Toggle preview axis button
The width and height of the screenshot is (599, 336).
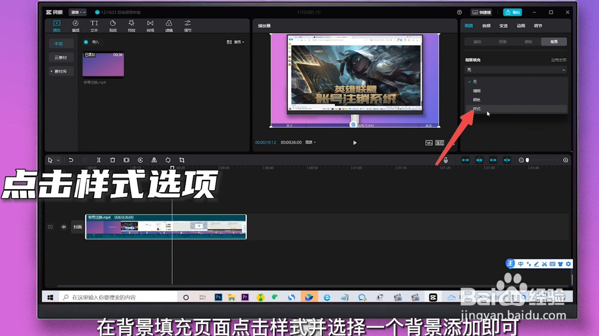(507, 160)
